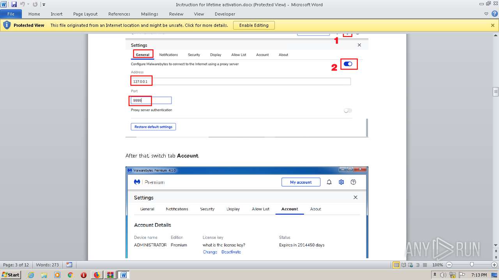Open the Mailings tab
The width and height of the screenshot is (499, 280).
(150, 14)
